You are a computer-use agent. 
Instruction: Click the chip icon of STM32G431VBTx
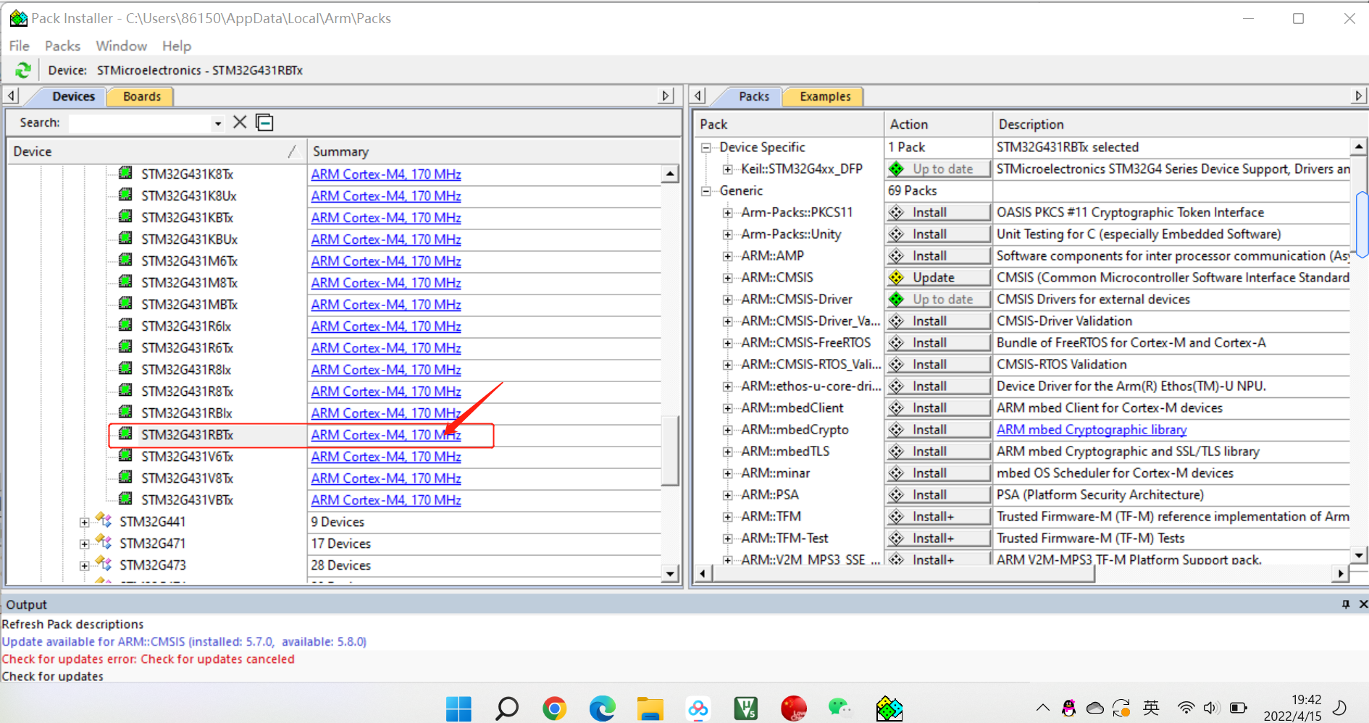click(125, 499)
